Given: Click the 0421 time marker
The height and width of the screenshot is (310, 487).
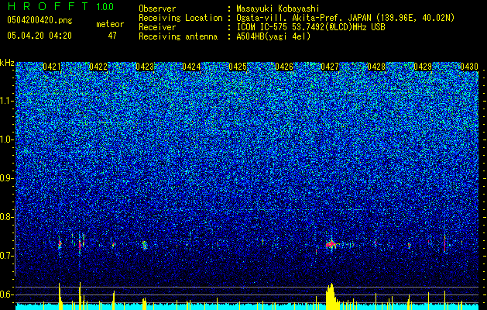Looking at the screenshot, I should [52, 67].
